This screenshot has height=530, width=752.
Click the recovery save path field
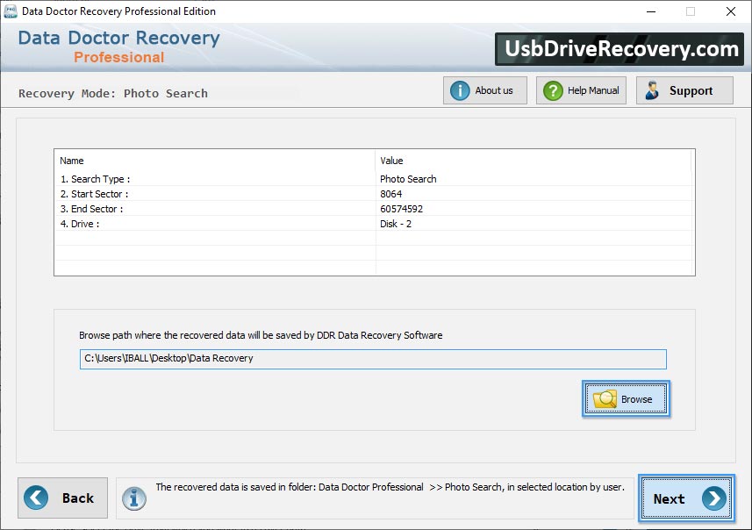tap(373, 359)
